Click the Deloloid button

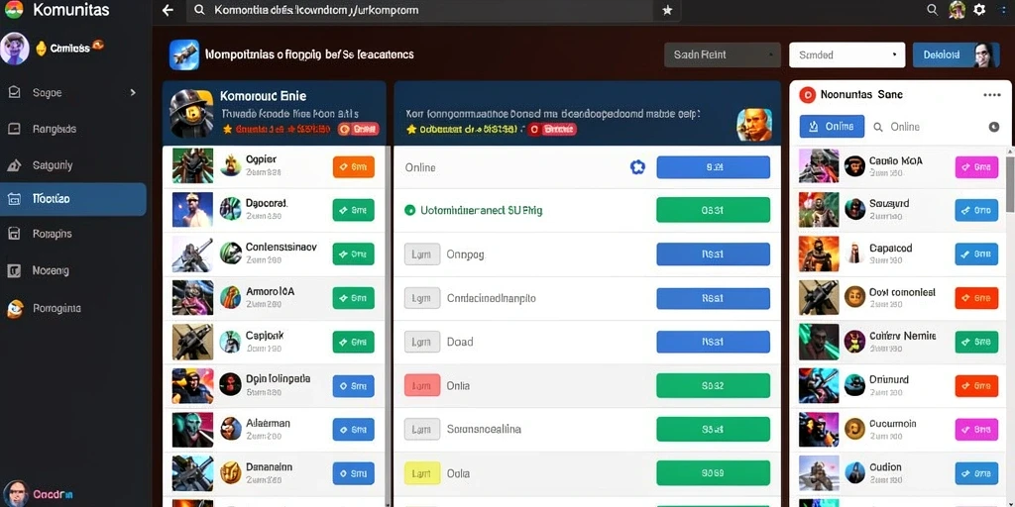[956, 55]
